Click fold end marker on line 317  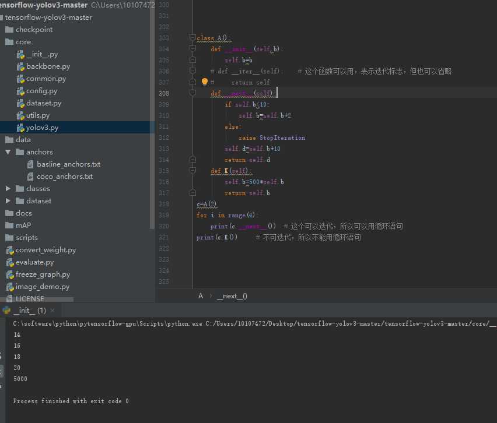coord(192,192)
